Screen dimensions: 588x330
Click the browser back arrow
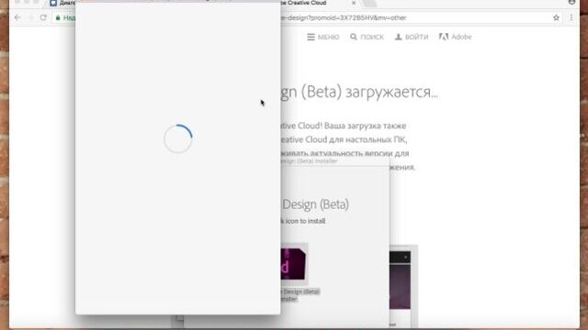pos(17,17)
